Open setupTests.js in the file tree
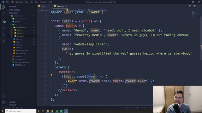Screen dimensions: 202x113 point(21,53)
